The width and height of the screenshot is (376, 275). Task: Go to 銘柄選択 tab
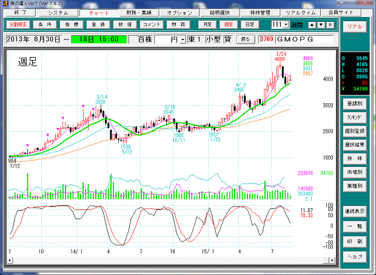[220, 13]
